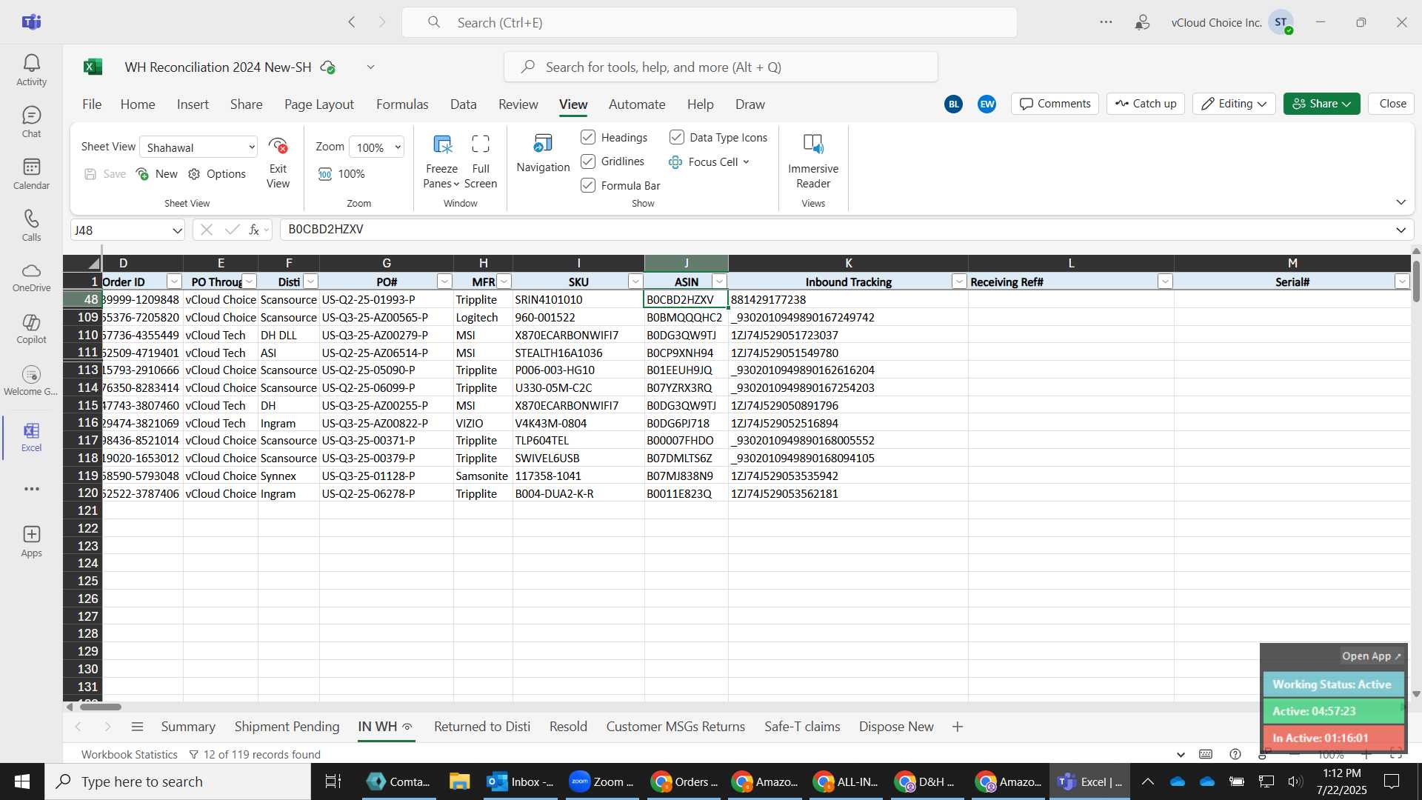The width and height of the screenshot is (1422, 800).
Task: Open the Name Box dropdown arrow
Action: coord(177,230)
